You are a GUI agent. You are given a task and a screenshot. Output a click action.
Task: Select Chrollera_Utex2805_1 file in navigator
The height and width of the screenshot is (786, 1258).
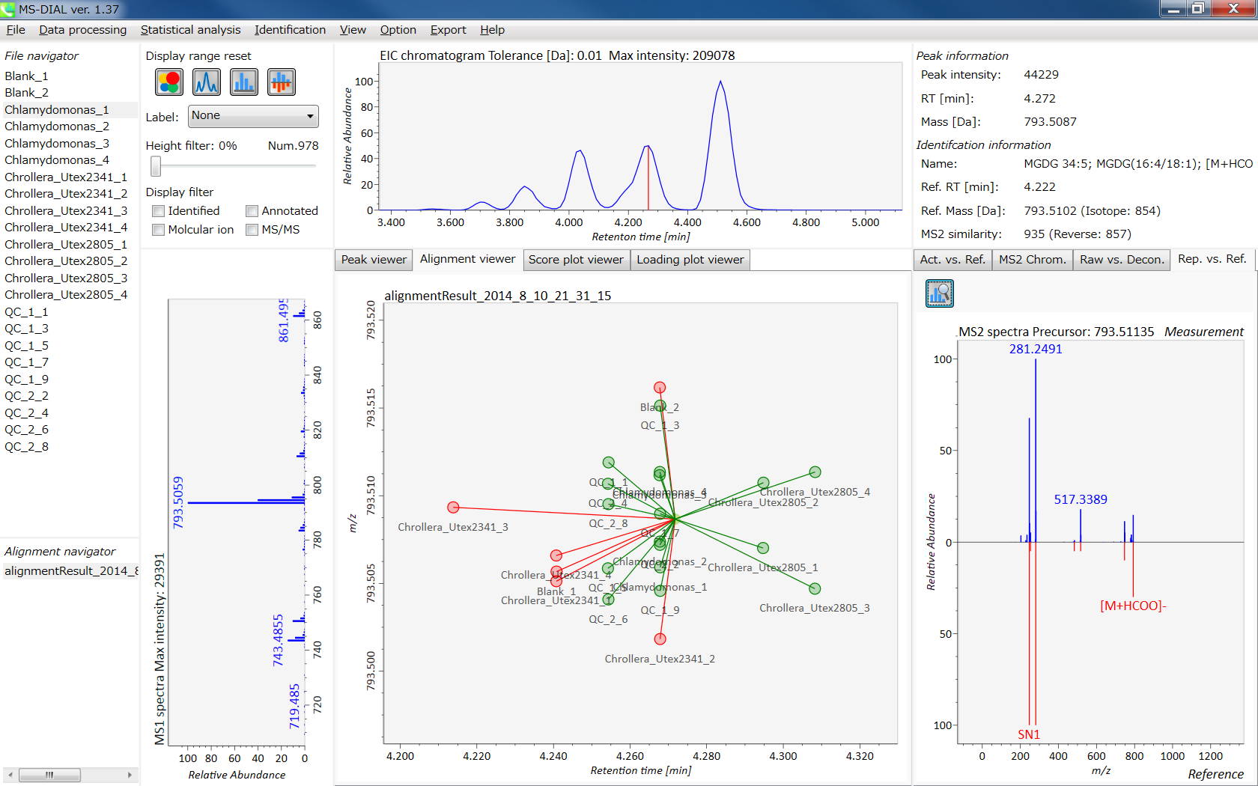point(66,245)
